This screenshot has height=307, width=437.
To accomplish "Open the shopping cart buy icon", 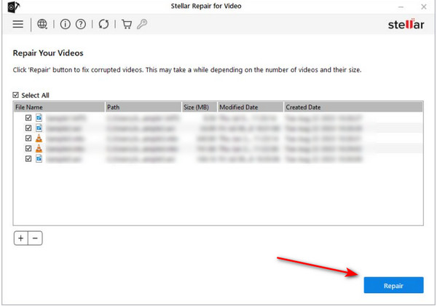I will [x=127, y=24].
